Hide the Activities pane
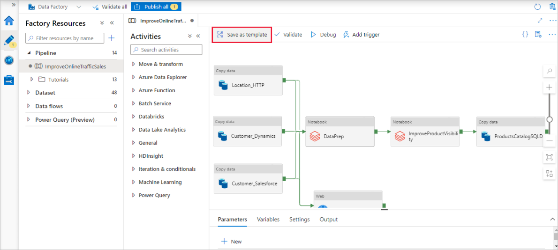The height and width of the screenshot is (250, 558). click(198, 36)
